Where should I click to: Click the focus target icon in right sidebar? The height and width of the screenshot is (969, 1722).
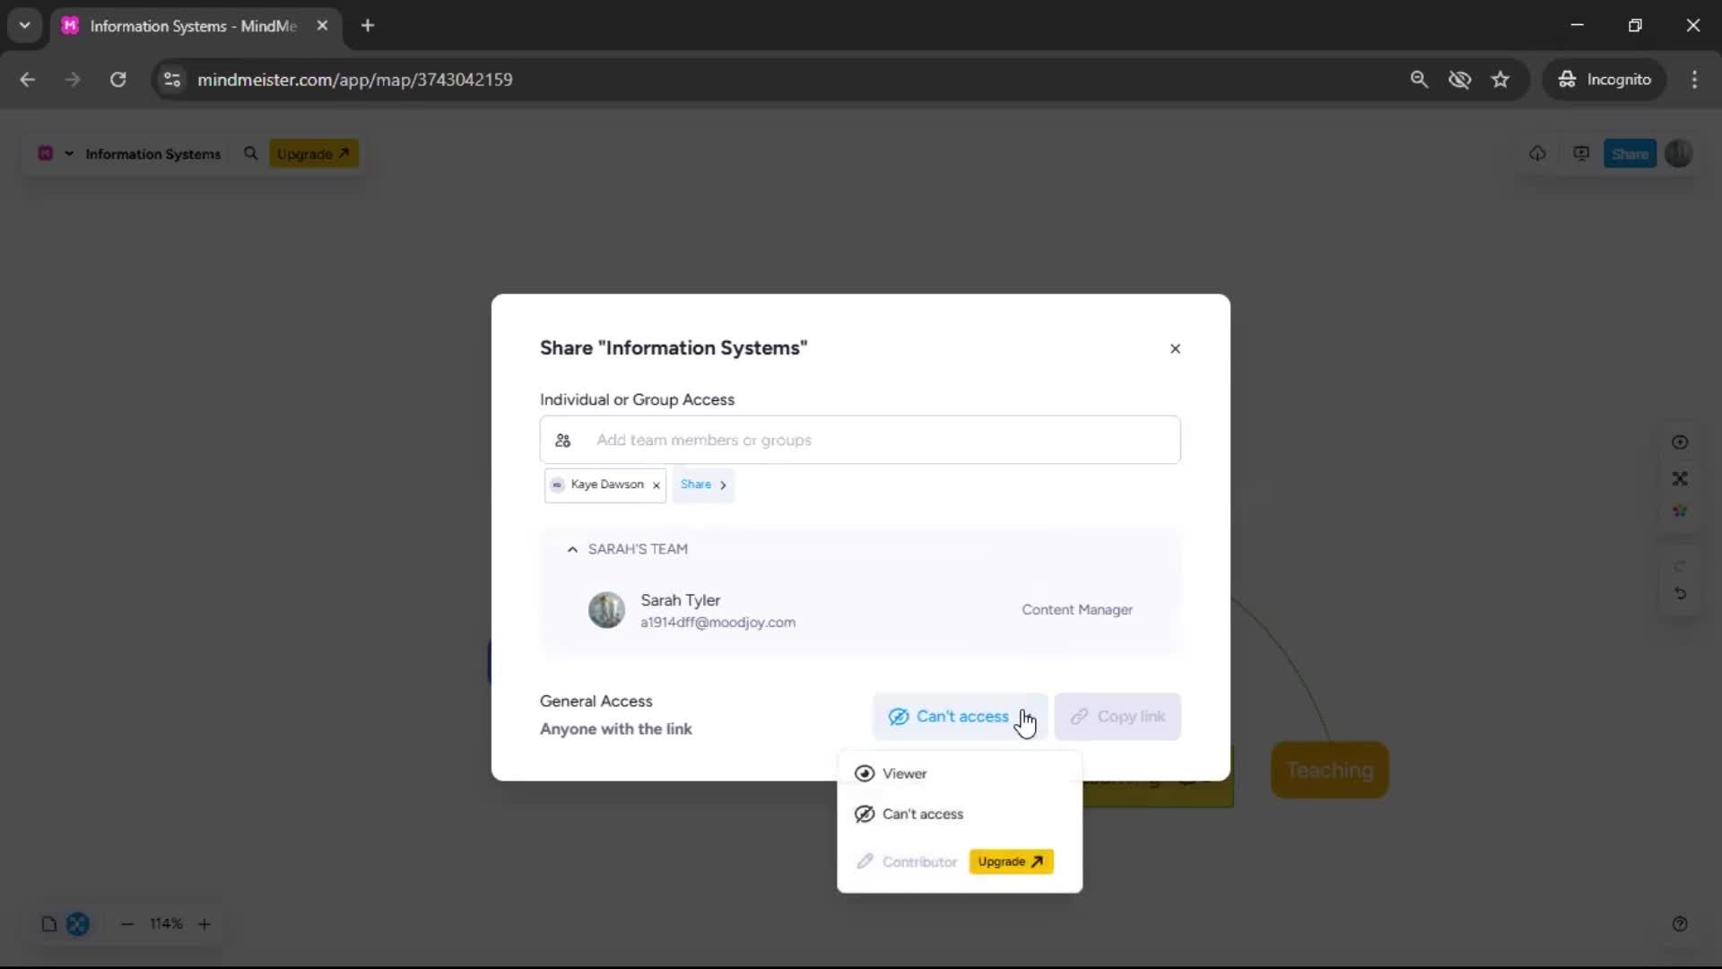[1680, 442]
